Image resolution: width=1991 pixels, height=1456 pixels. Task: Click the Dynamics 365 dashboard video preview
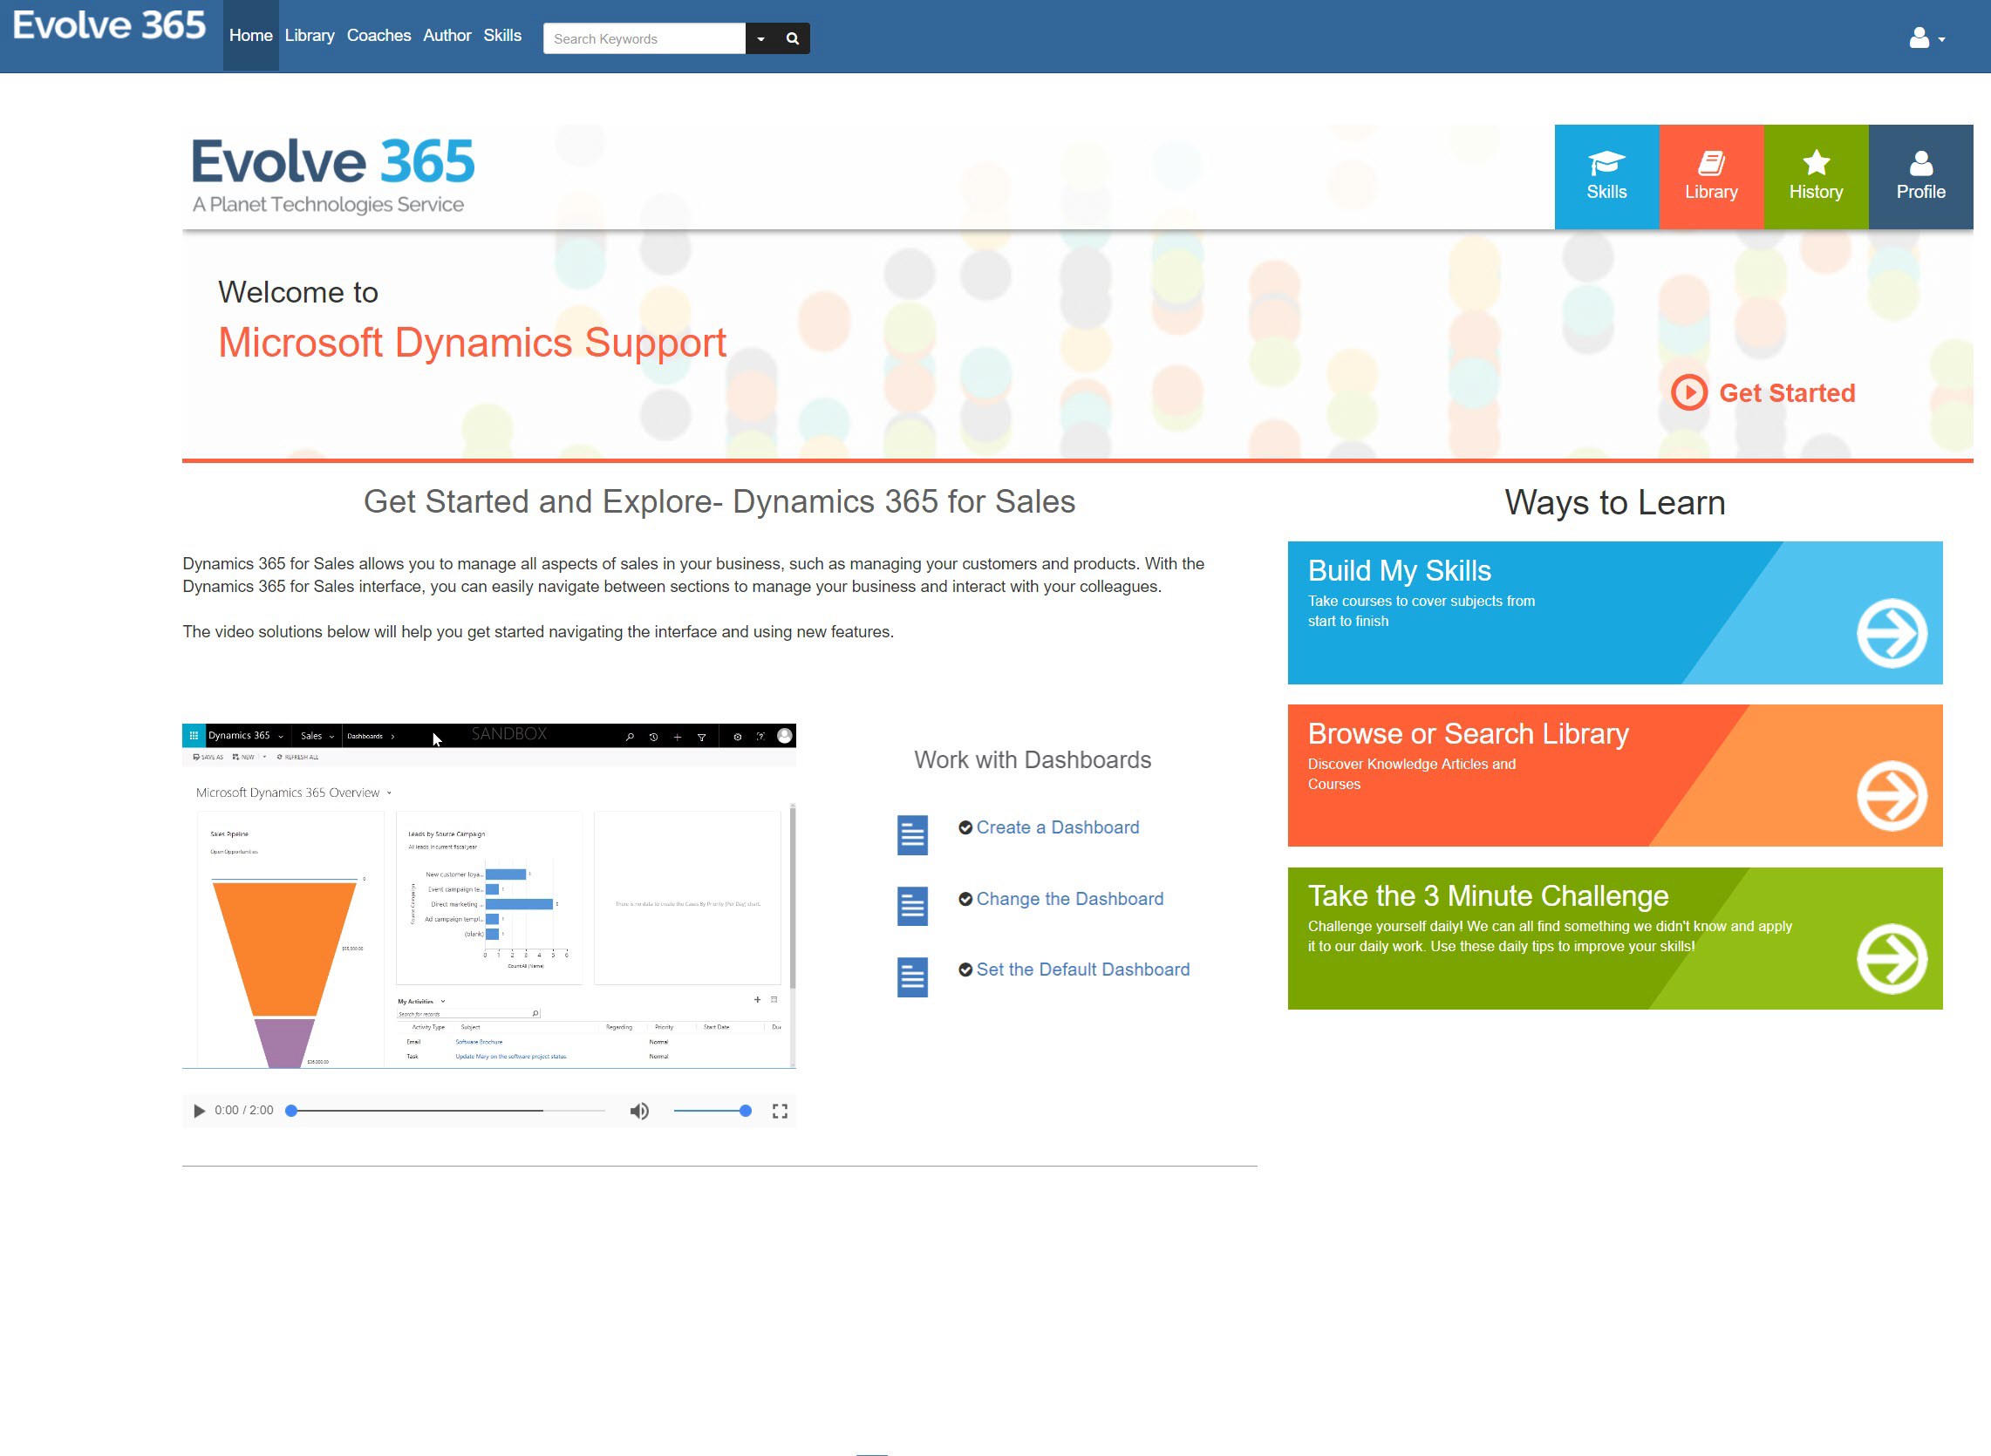point(488,895)
